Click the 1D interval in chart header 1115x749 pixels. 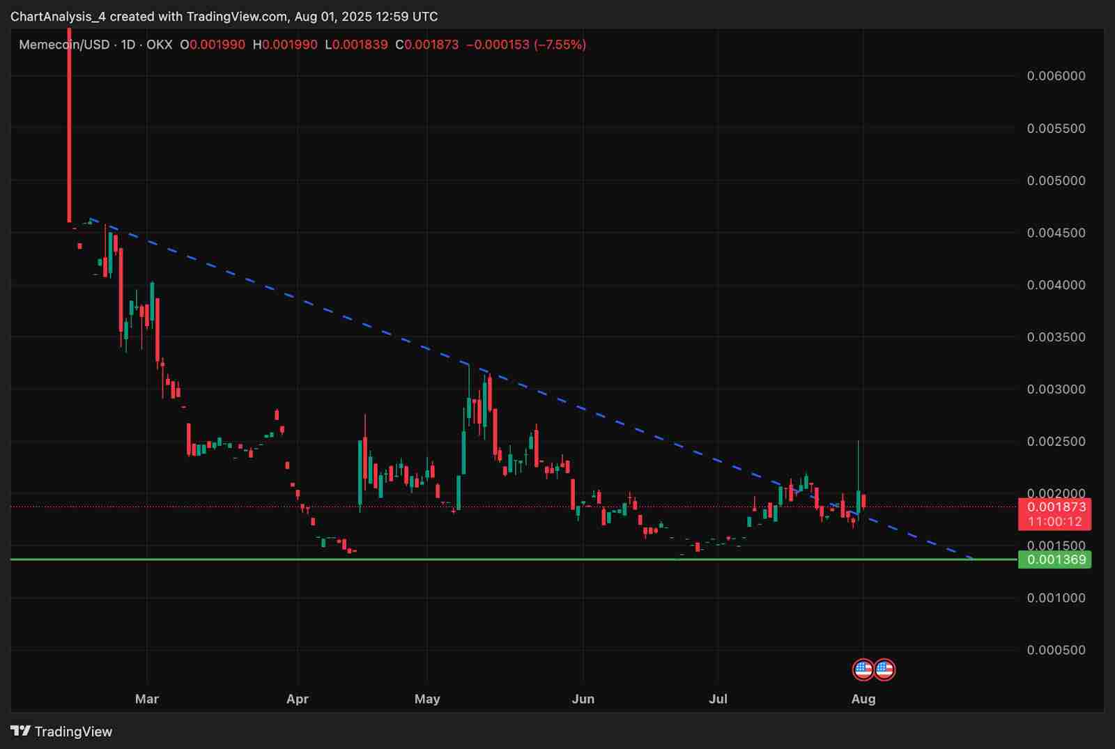point(128,45)
